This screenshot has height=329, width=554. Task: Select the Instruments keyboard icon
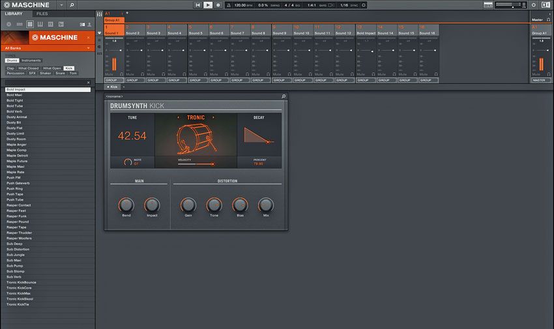tap(40, 24)
